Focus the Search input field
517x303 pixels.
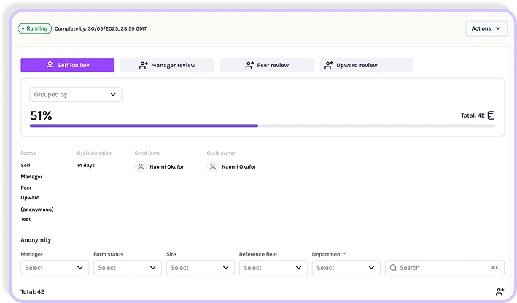tap(445, 268)
